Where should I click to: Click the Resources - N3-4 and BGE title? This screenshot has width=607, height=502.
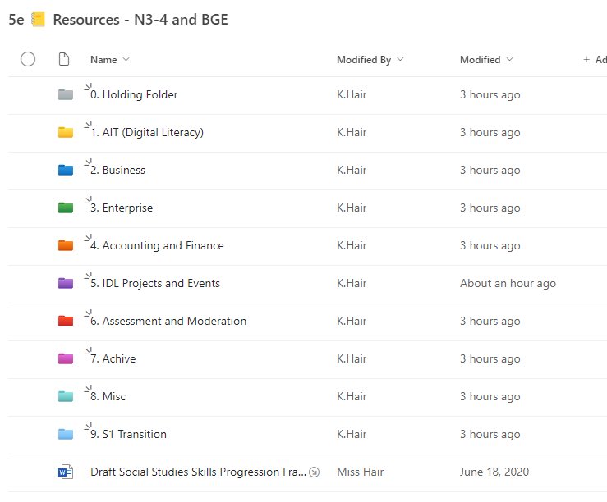(x=140, y=20)
